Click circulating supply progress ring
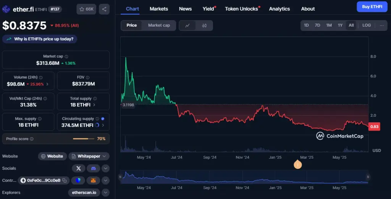 click(97, 125)
